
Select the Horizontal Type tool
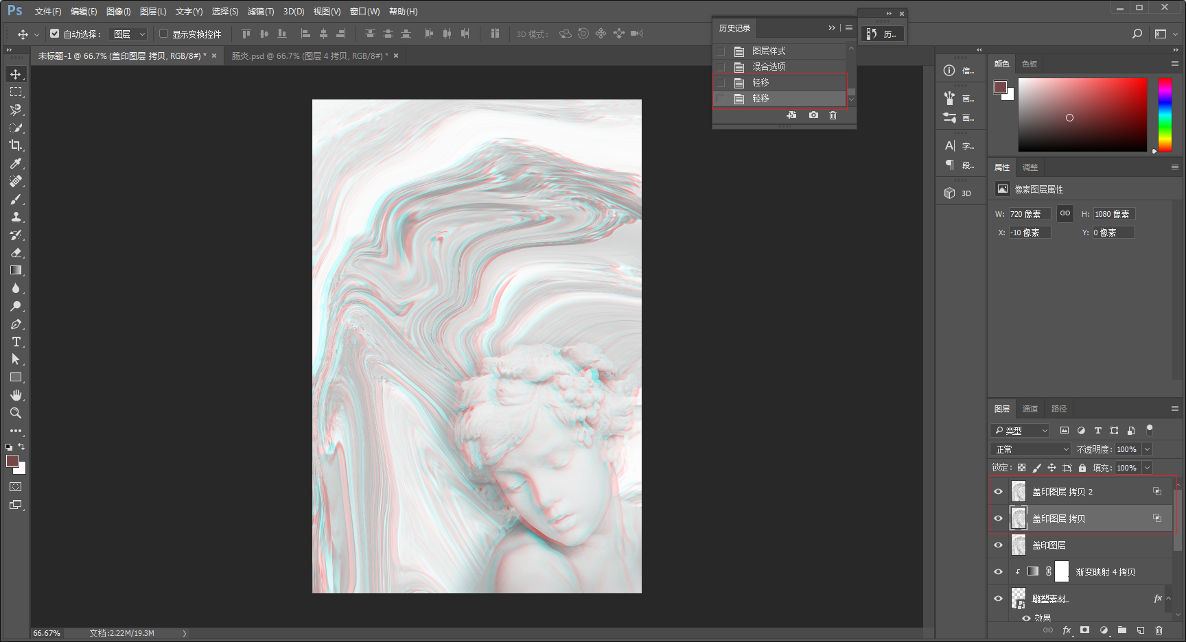pyautogui.click(x=16, y=342)
